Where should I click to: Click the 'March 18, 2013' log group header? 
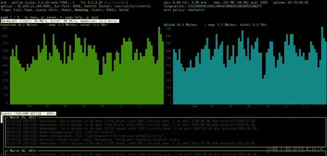[x=23, y=151]
